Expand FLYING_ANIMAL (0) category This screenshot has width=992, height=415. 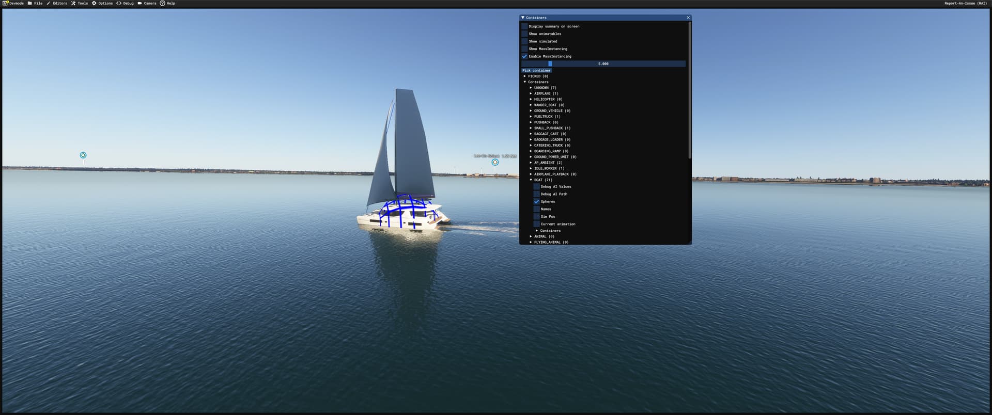point(531,242)
